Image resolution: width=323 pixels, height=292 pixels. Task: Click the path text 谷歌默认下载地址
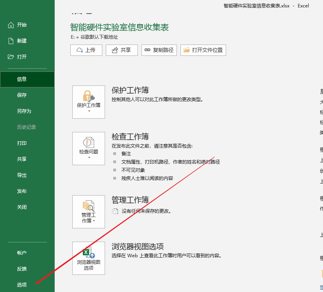99,37
